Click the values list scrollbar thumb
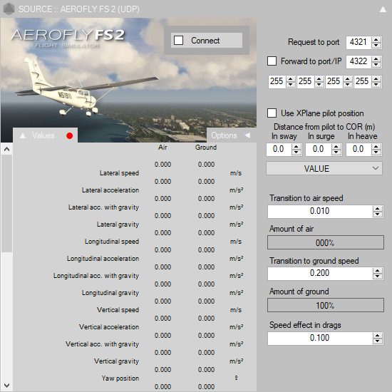392x392 pixels. click(6, 204)
